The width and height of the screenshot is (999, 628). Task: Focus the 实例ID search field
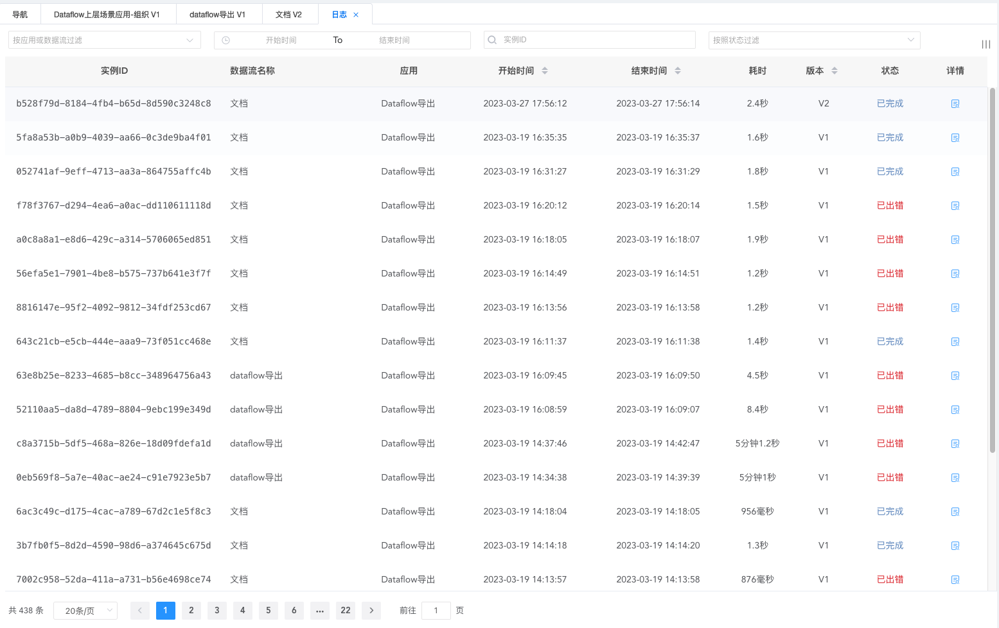pos(590,40)
